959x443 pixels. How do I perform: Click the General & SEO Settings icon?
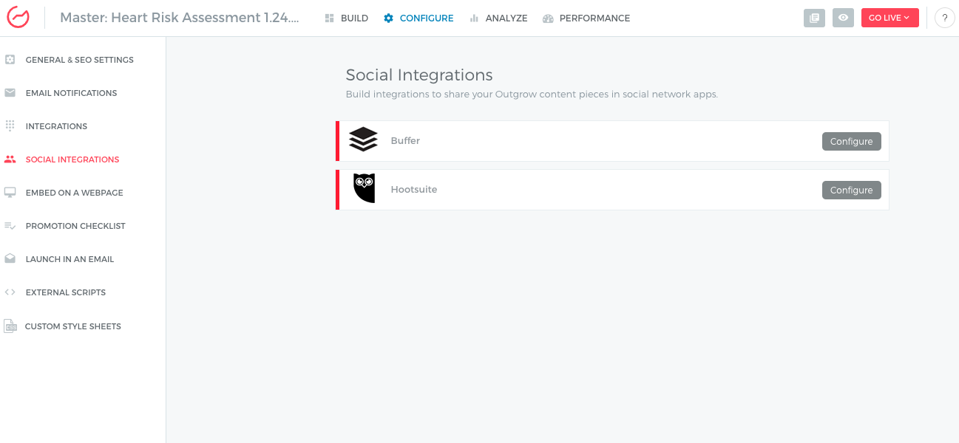tap(10, 60)
